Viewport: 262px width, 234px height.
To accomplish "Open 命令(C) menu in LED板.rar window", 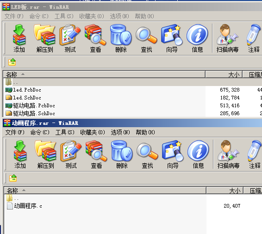I will click(39, 16).
